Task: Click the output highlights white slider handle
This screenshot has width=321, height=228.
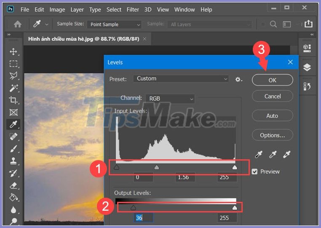Action: 235,208
